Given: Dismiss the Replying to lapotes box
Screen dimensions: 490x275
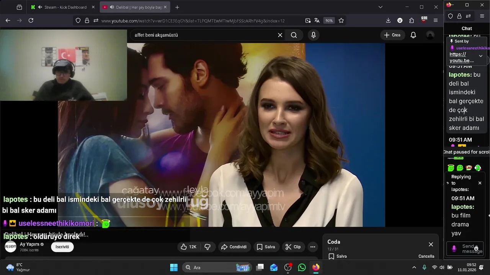Looking at the screenshot, I should pyautogui.click(x=480, y=183).
